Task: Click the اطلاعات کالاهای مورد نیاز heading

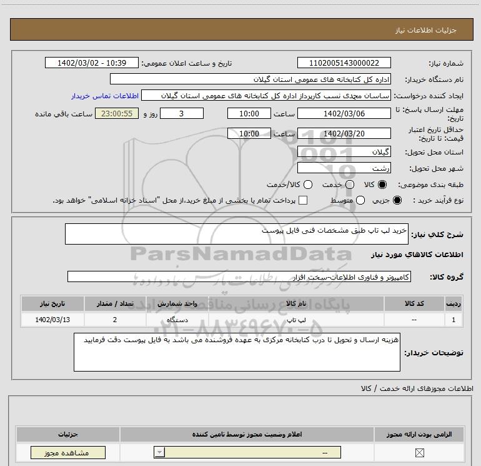Action: click(x=417, y=255)
